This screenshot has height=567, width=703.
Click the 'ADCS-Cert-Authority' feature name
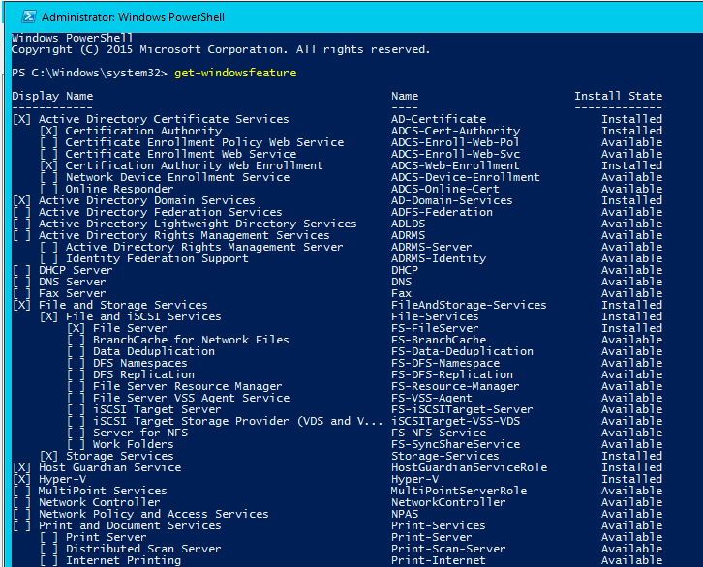[x=455, y=131]
